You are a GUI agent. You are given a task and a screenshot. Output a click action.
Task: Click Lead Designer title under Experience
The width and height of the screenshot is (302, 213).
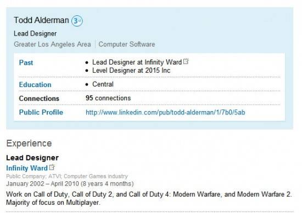32,158
